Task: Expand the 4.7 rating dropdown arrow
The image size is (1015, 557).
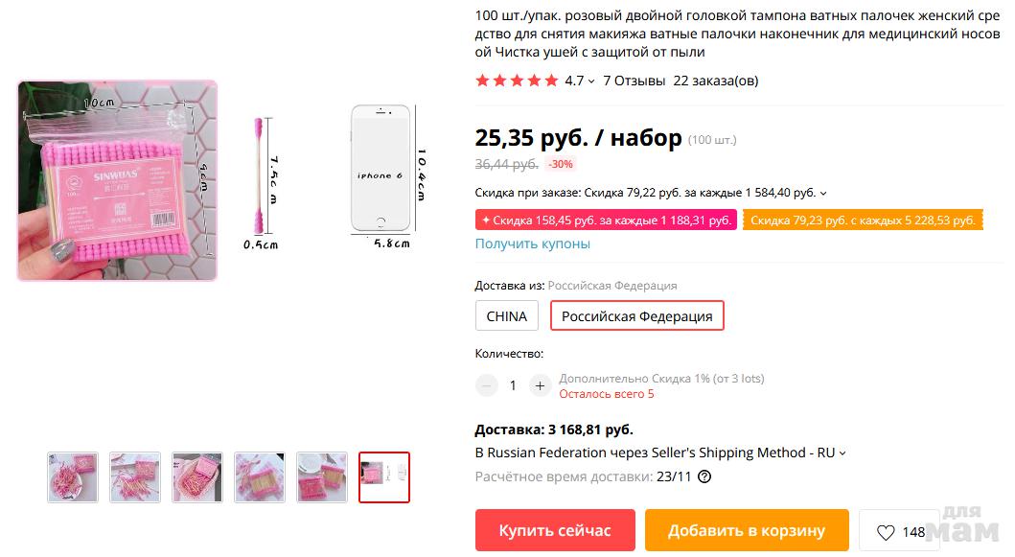Action: [x=591, y=81]
